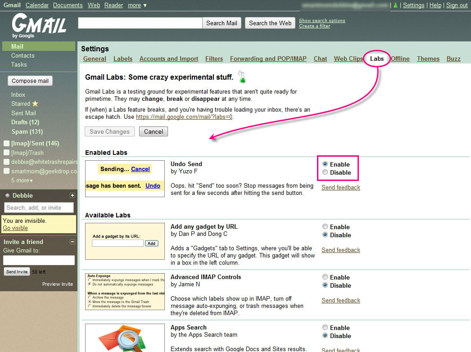Tick the debbie@whitetrashrepairs label checkbox
Screen dimensions: 471x352
tap(6, 162)
